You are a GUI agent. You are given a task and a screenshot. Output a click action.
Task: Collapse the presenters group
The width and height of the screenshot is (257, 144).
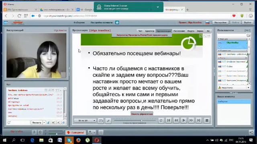219,39
